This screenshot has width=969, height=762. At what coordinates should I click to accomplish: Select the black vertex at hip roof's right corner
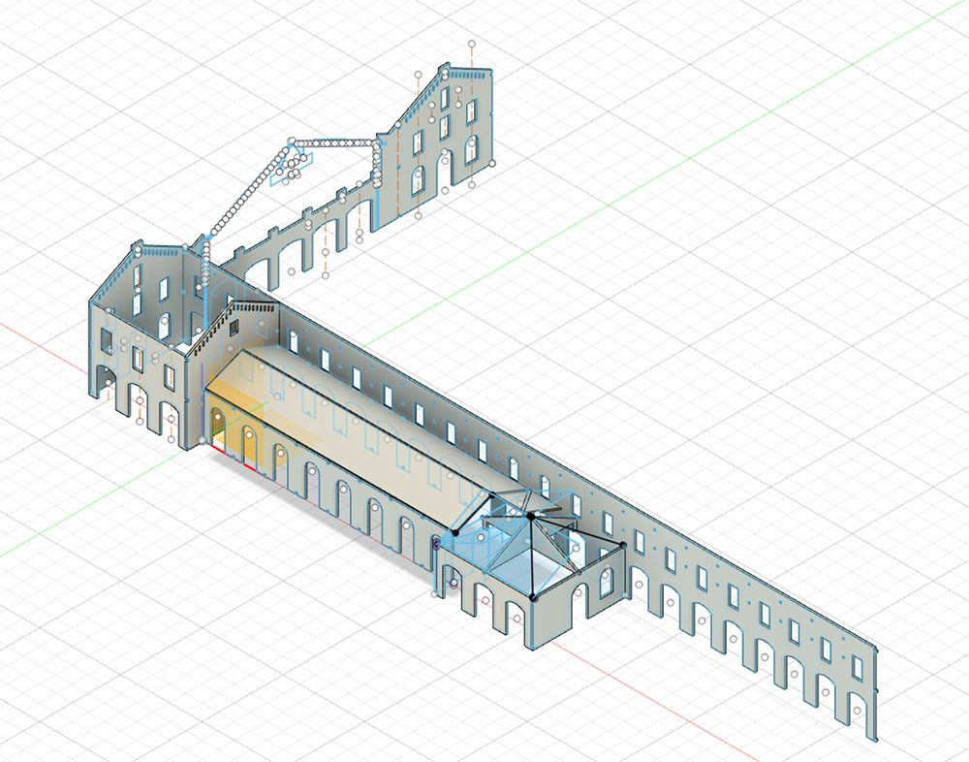click(623, 545)
